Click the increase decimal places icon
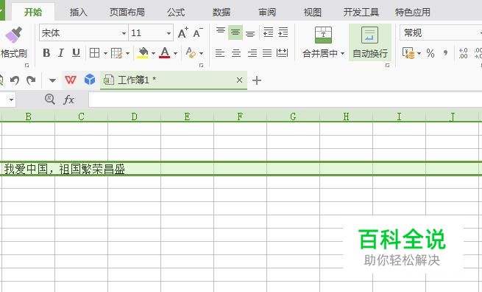Image resolution: width=482 pixels, height=292 pixels. tap(463, 53)
